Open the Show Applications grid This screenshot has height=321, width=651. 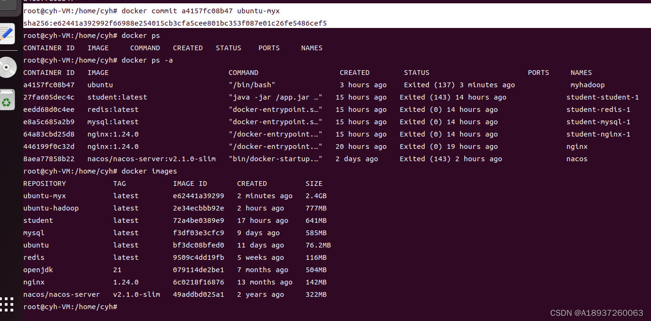pyautogui.click(x=7, y=303)
